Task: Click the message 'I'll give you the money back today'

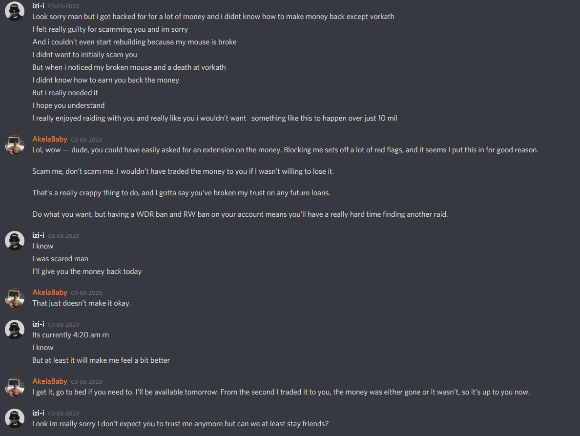Action: click(87, 271)
